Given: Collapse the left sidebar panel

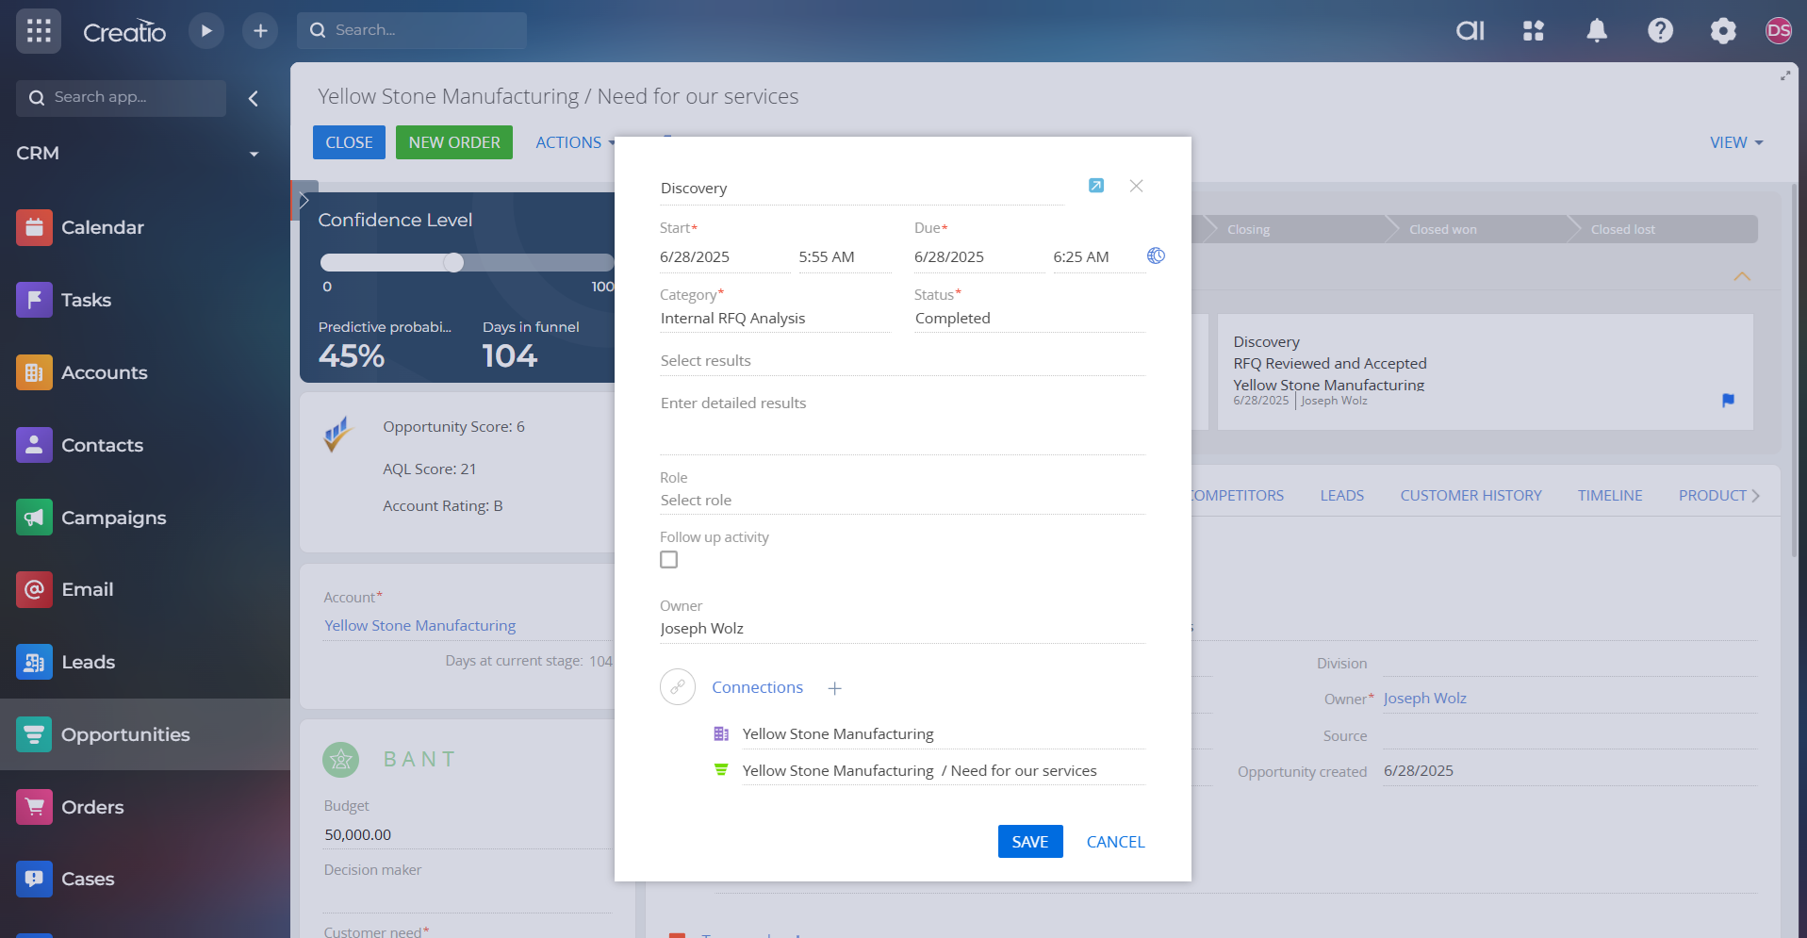Looking at the screenshot, I should [x=253, y=98].
